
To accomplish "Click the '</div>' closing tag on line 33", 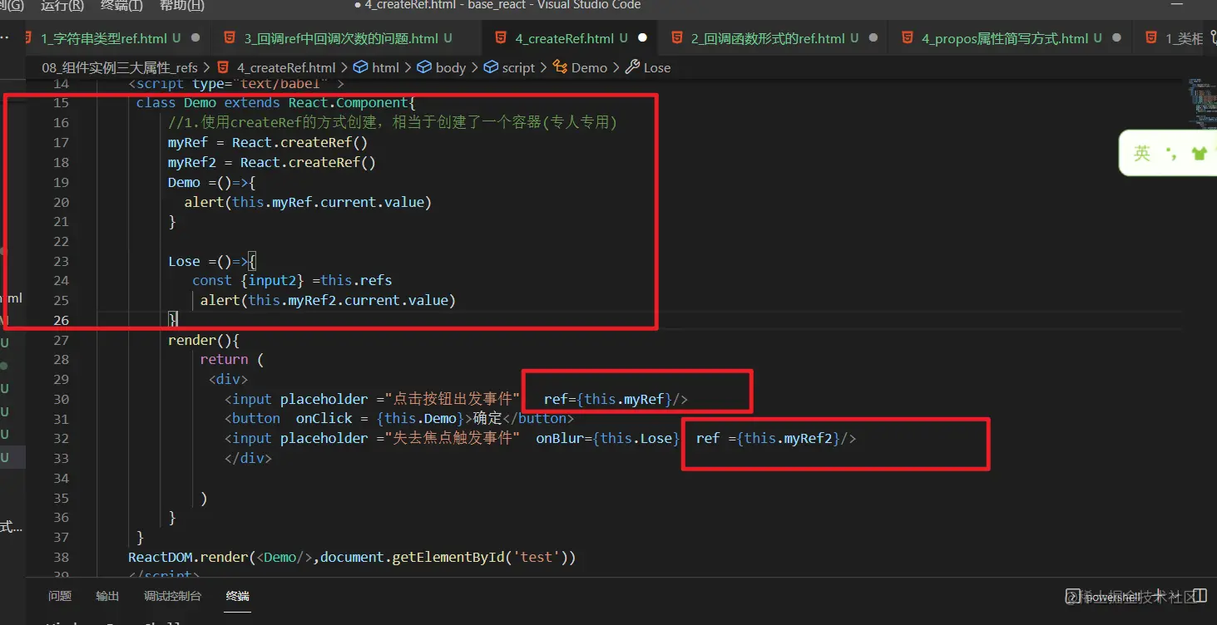I will pyautogui.click(x=248, y=458).
